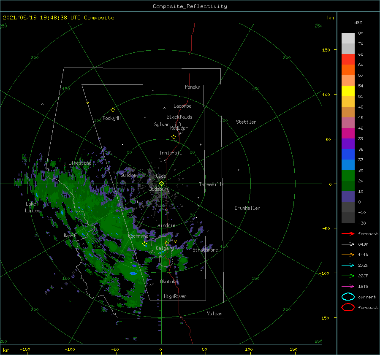Viewport: 380px width, 355px height.
Task: Click the Composite_Reflectivity title
Action: [190, 6]
